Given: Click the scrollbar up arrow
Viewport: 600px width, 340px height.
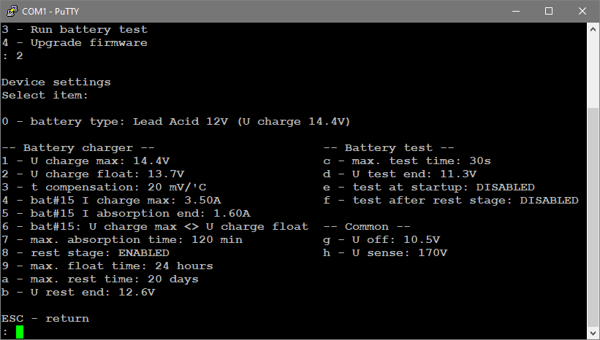Looking at the screenshot, I should 593,28.
